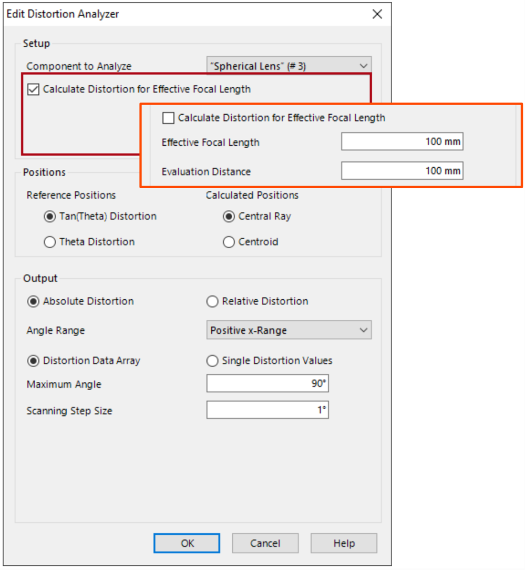Select Absolute Distortion output
This screenshot has height=570, width=525.
(33, 301)
